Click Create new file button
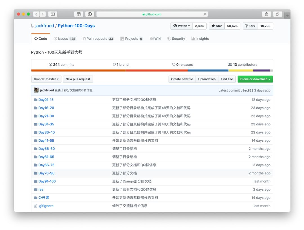 [182, 79]
